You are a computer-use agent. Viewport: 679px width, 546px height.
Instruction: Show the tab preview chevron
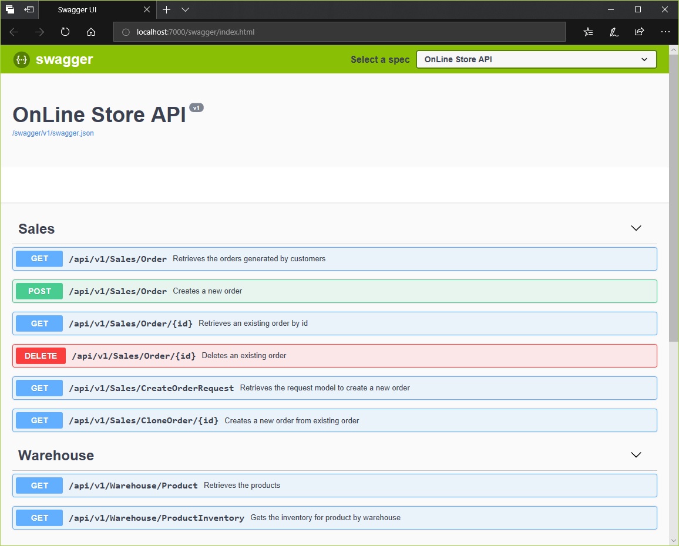(x=186, y=9)
